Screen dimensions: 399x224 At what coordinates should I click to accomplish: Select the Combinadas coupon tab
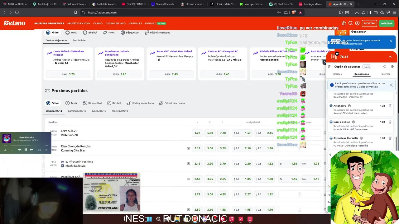pos(362,74)
